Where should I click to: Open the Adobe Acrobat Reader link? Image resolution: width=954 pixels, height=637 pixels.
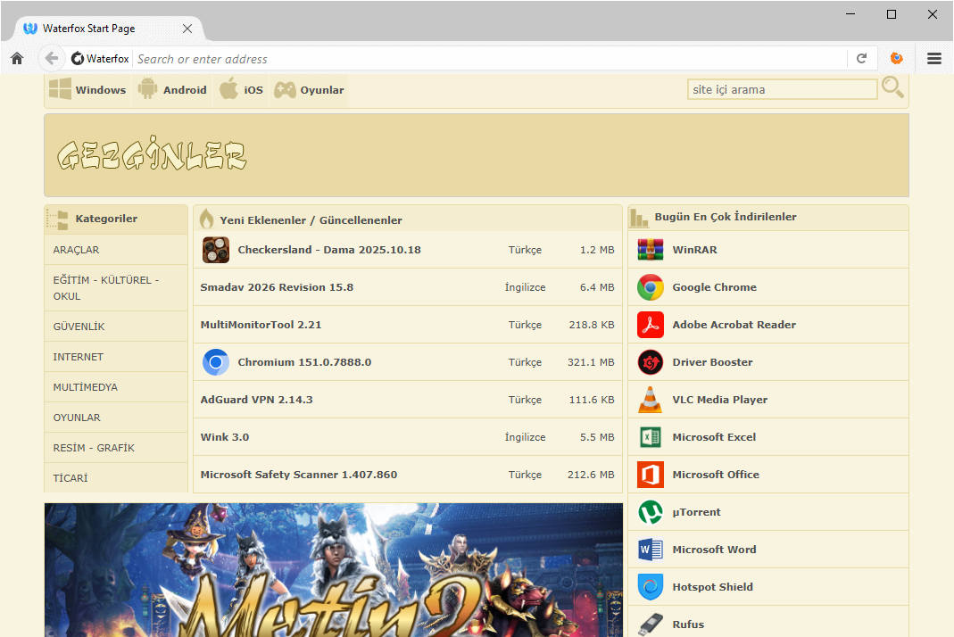(734, 324)
